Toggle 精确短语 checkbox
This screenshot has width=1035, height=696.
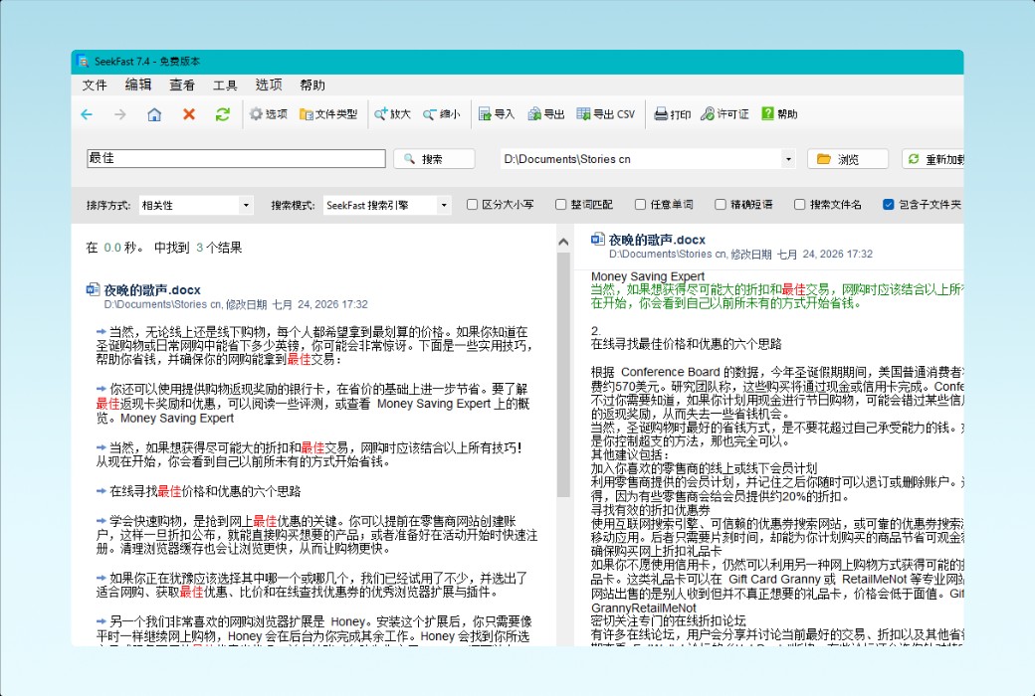pos(721,205)
